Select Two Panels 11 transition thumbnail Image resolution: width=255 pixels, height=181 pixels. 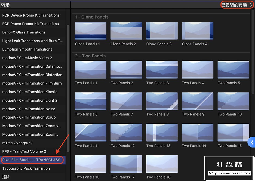91,133
